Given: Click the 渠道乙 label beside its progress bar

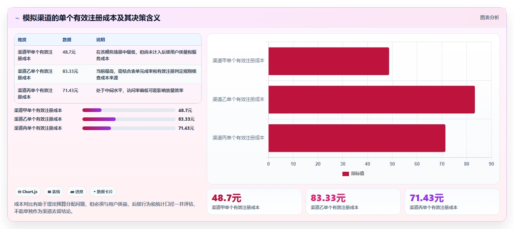Looking at the screenshot, I should [38, 119].
